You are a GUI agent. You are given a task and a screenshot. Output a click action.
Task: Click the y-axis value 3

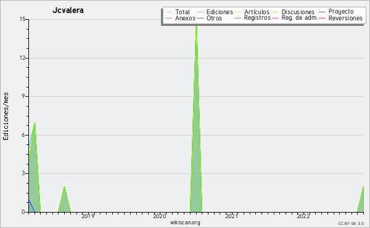pyautogui.click(x=23, y=173)
